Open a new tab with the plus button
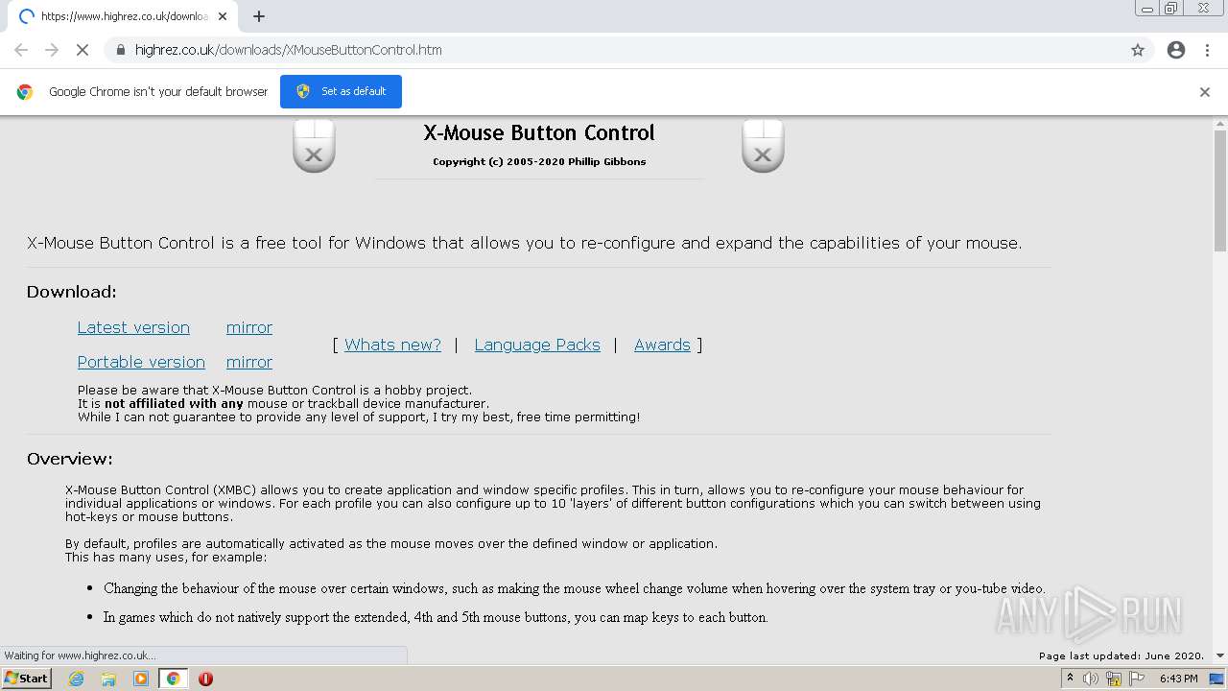The image size is (1228, 691). (x=259, y=16)
